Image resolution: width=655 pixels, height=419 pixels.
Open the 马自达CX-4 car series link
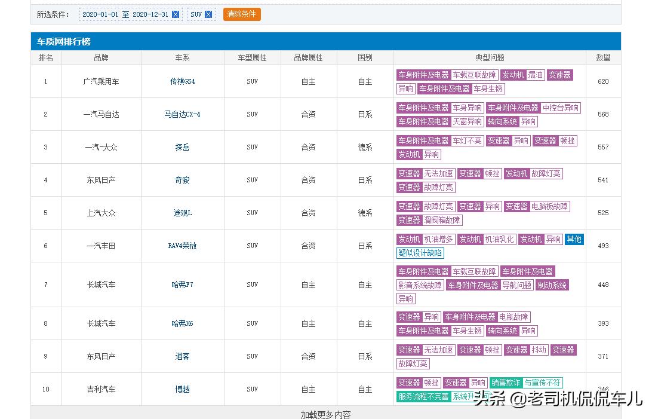(x=183, y=114)
